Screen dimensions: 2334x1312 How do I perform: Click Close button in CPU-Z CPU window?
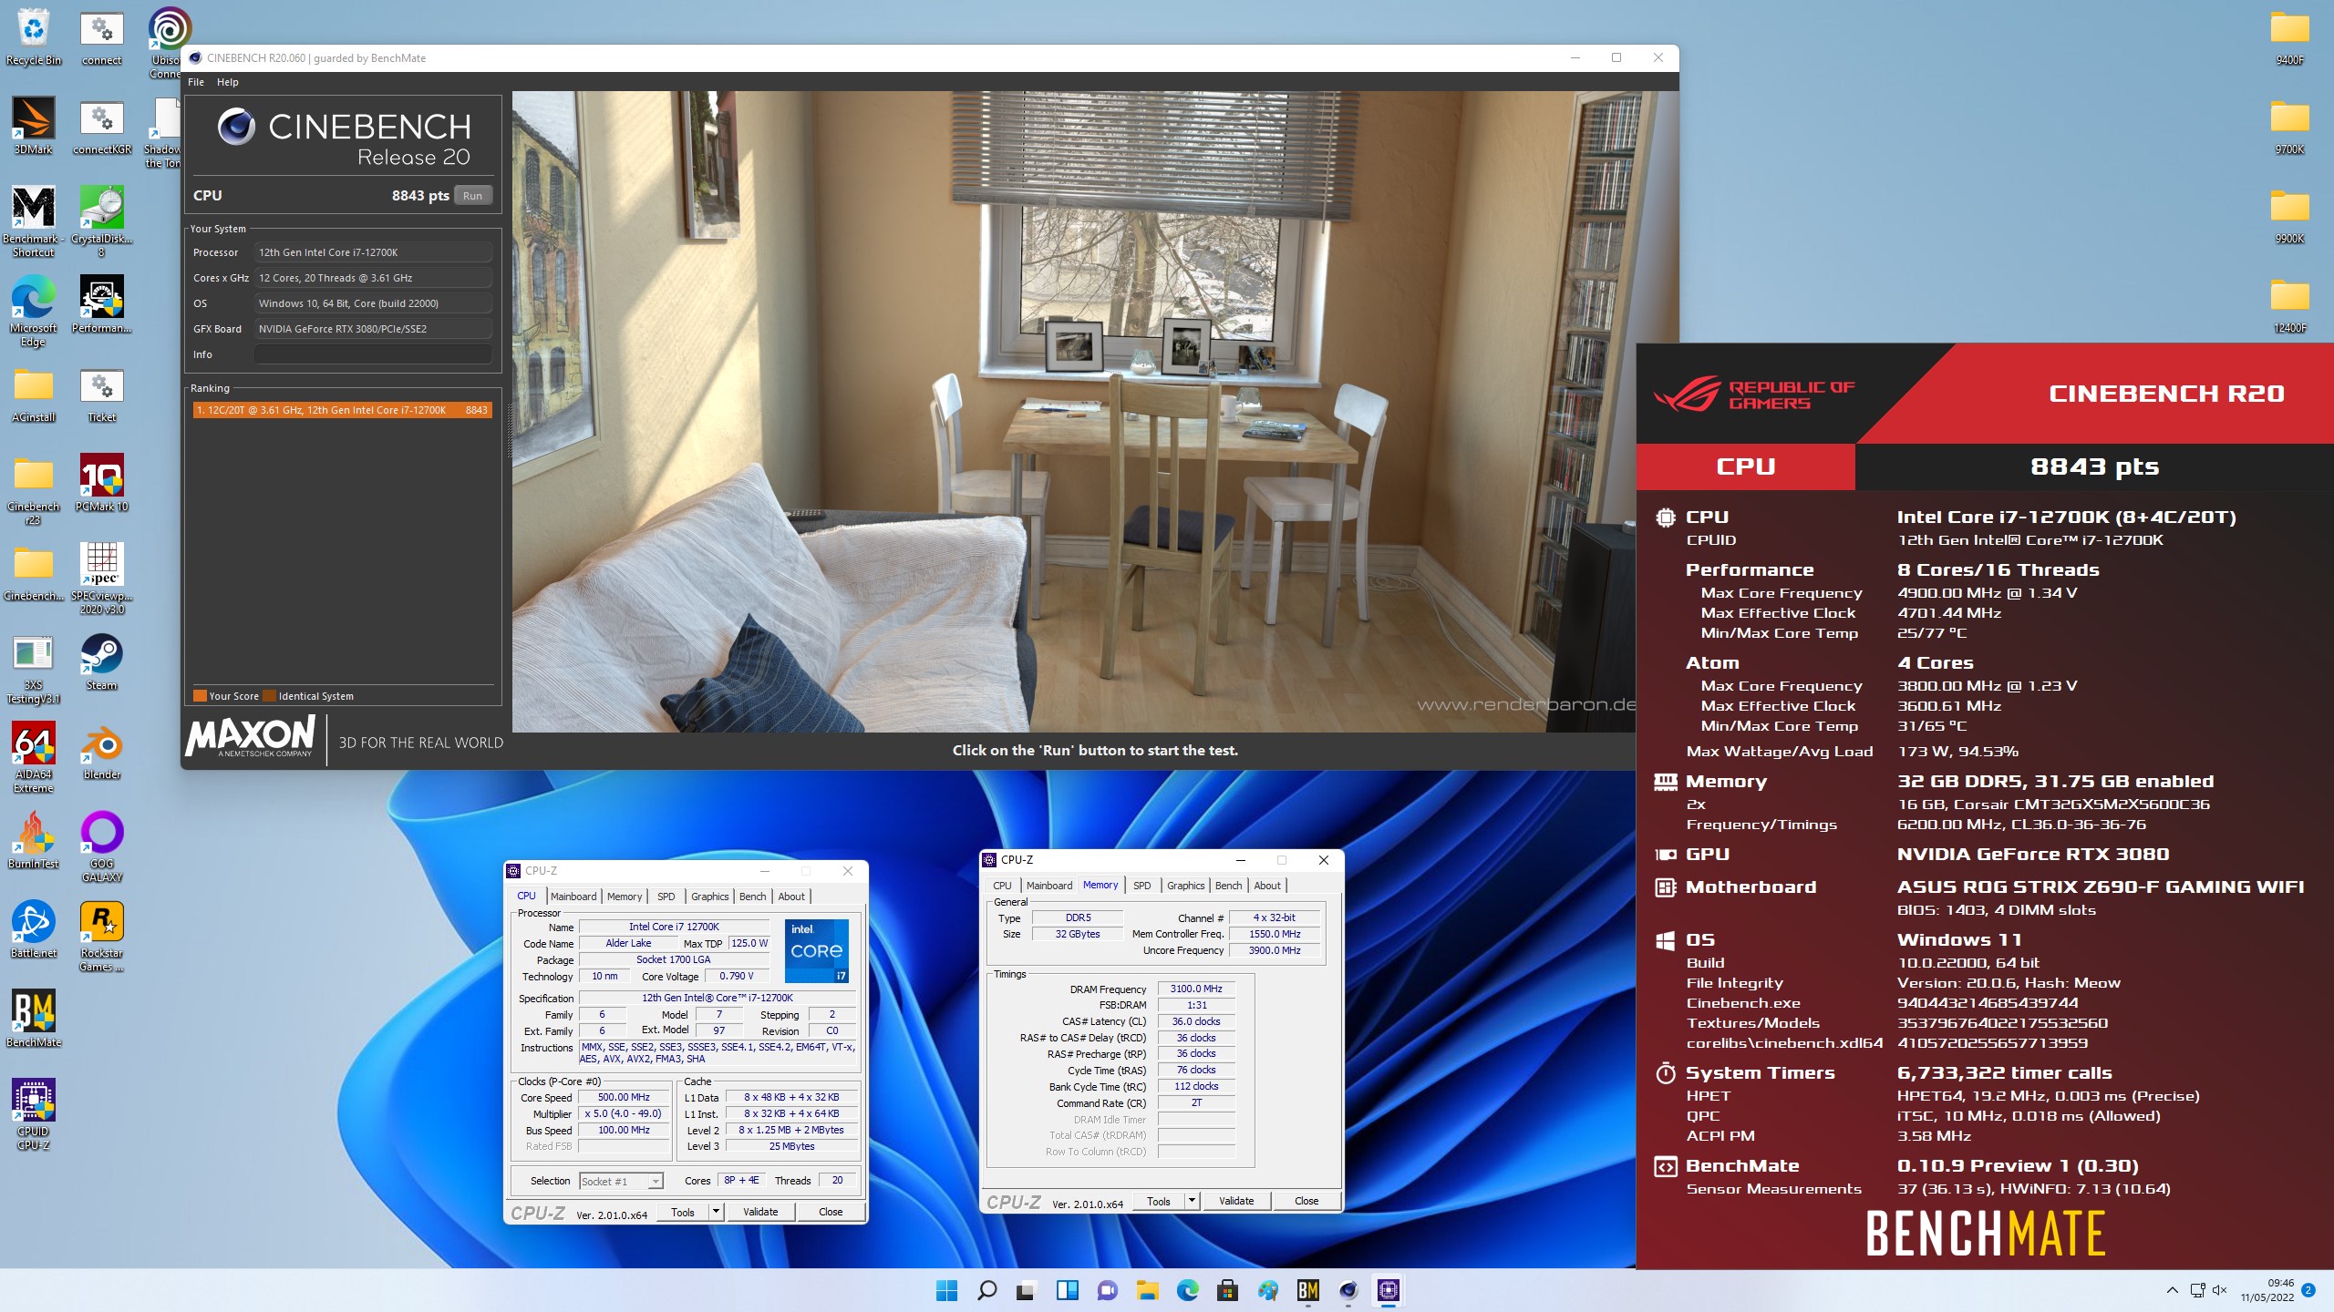[x=831, y=1212]
